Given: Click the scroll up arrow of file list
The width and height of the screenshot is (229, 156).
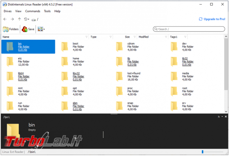Looking at the screenshot, I should tap(226, 36).
